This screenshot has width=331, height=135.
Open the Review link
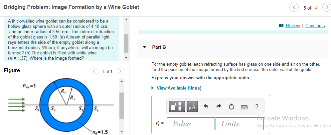pos(293,26)
